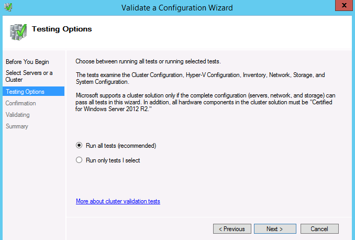This screenshot has height=240, width=355.
Task: Open the Summary step in the sidebar
Action: point(17,126)
